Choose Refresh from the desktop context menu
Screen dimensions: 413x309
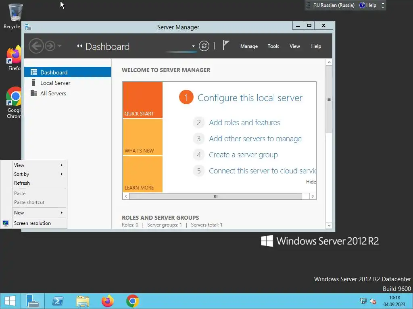coord(39,183)
